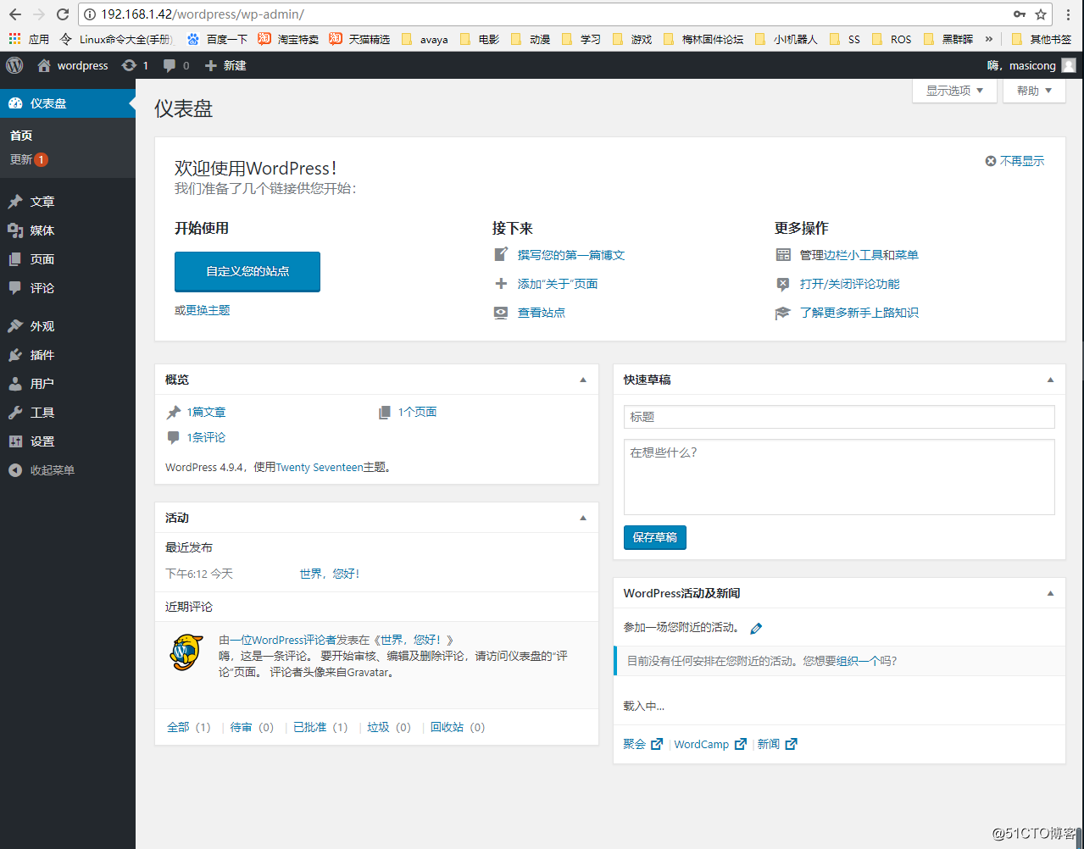Open Chrome menu three-dot icon
1084x849 pixels.
(1068, 14)
